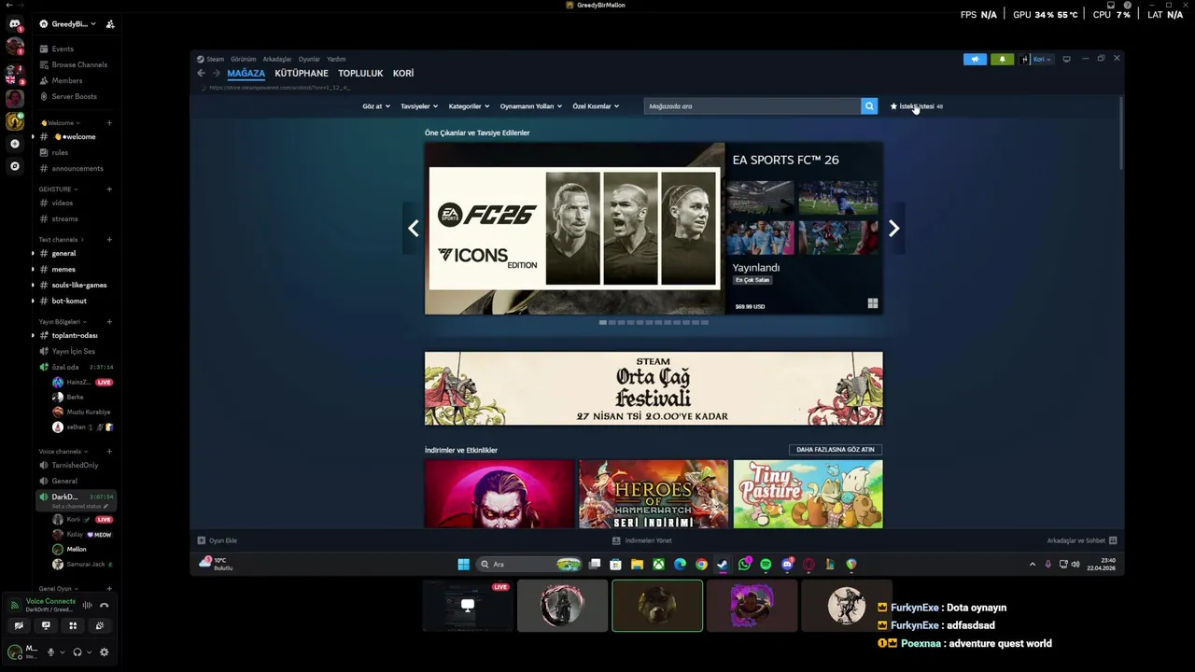Open Discord direct messages home icon
The height and width of the screenshot is (672, 1195).
pos(14,24)
